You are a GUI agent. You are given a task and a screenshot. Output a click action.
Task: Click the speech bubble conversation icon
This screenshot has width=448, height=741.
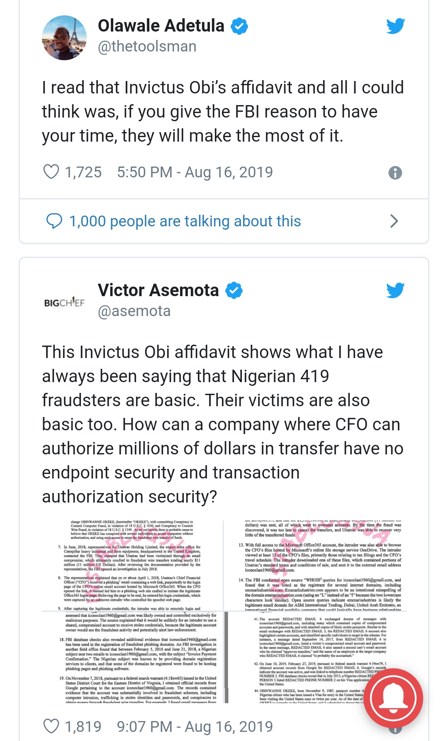tap(54, 221)
